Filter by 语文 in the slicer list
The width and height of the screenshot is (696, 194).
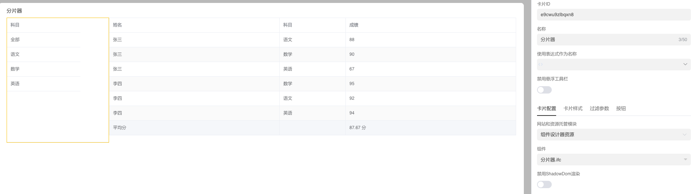coord(15,54)
